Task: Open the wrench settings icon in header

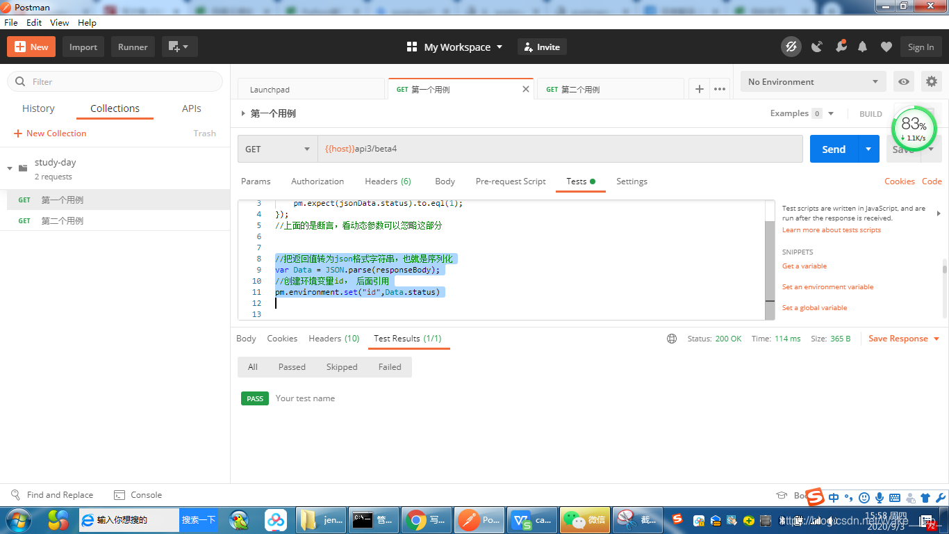Action: (x=841, y=47)
